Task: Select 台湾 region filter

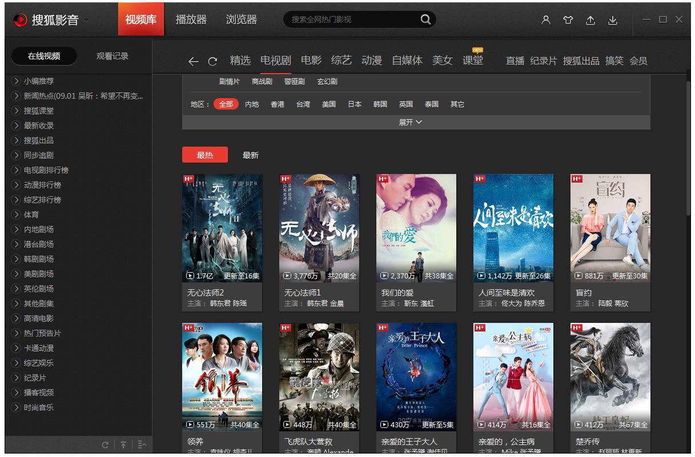Action: (x=303, y=104)
